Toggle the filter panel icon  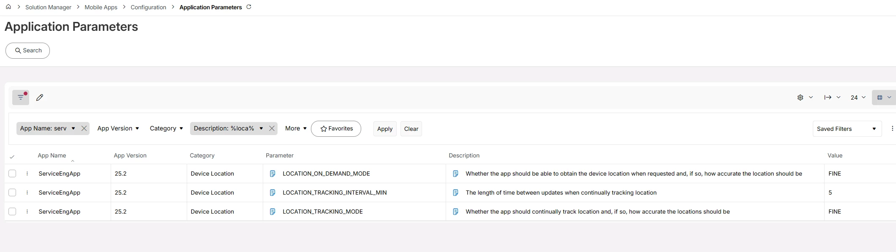point(21,98)
